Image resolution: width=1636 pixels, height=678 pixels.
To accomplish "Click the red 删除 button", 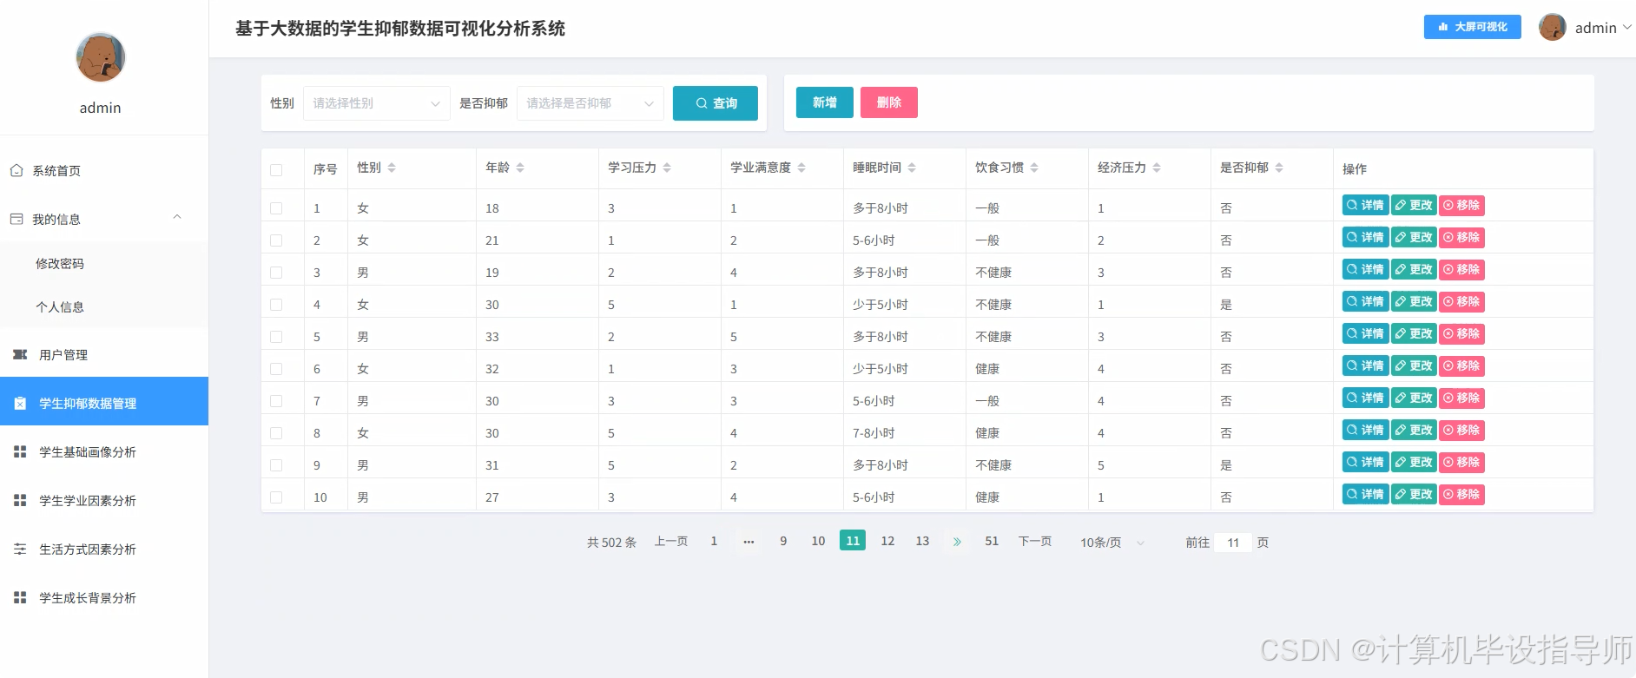I will pos(889,102).
